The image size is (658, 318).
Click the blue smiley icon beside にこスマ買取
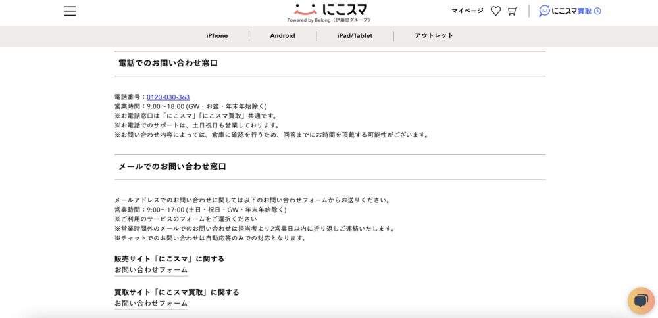[x=544, y=11]
